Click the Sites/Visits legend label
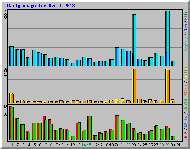This screenshot has width=190, height=149. pos(186,81)
